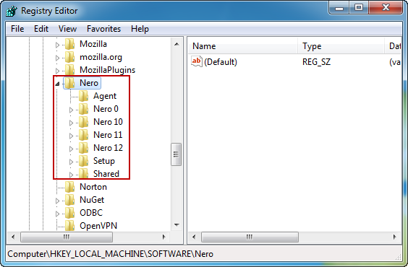Open the View menu
The height and width of the screenshot is (267, 408).
point(67,29)
